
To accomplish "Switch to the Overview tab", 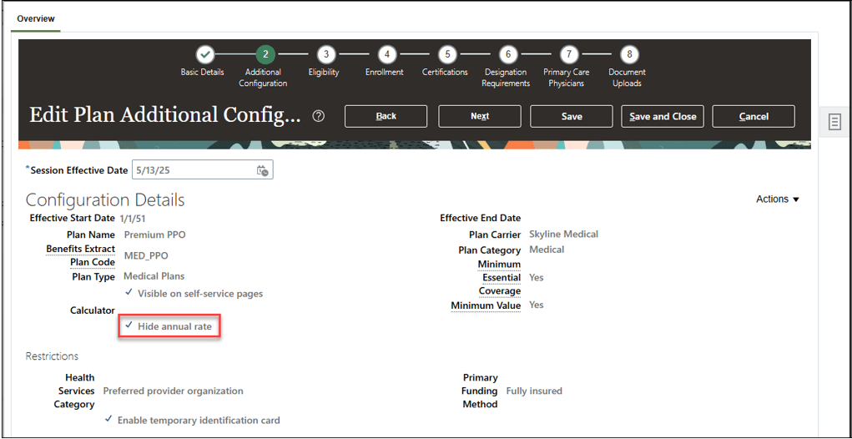I will coord(36,18).
